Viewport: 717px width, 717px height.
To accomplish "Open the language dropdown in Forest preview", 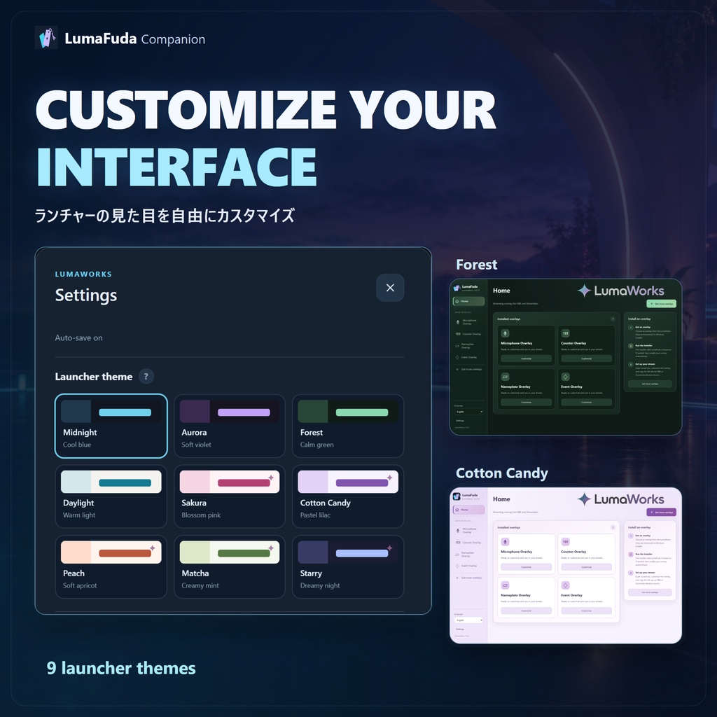I will pyautogui.click(x=468, y=412).
